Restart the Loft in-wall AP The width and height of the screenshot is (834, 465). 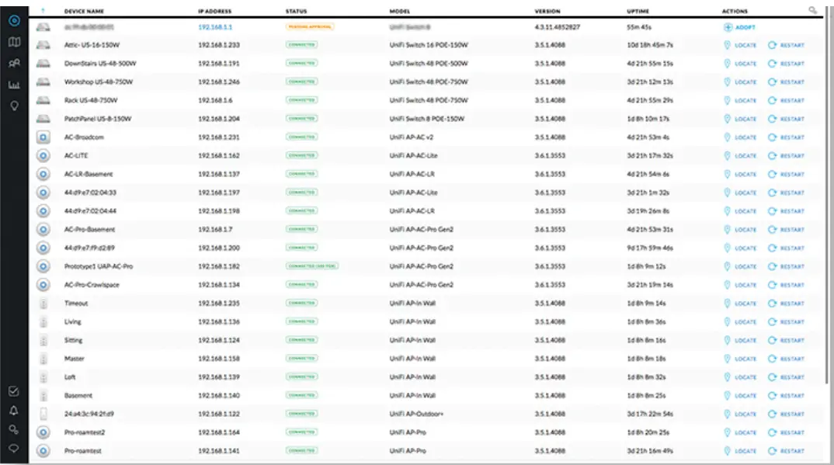[x=786, y=377]
